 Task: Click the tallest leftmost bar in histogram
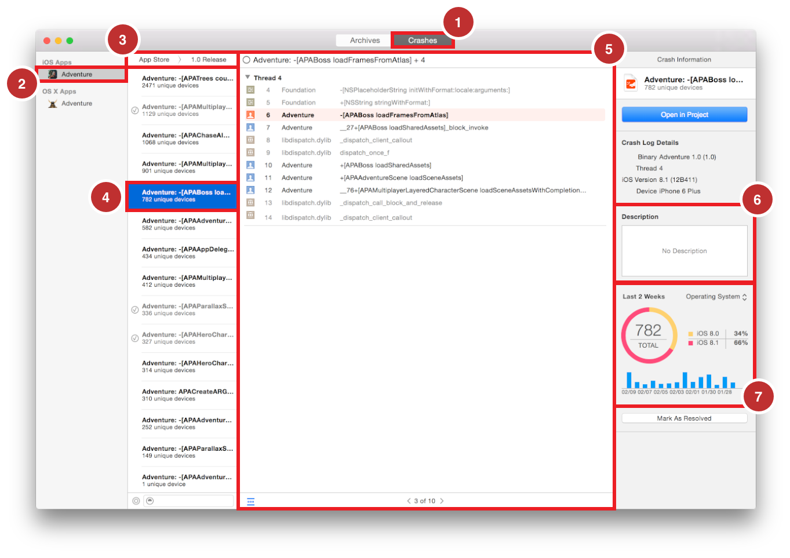click(x=629, y=380)
